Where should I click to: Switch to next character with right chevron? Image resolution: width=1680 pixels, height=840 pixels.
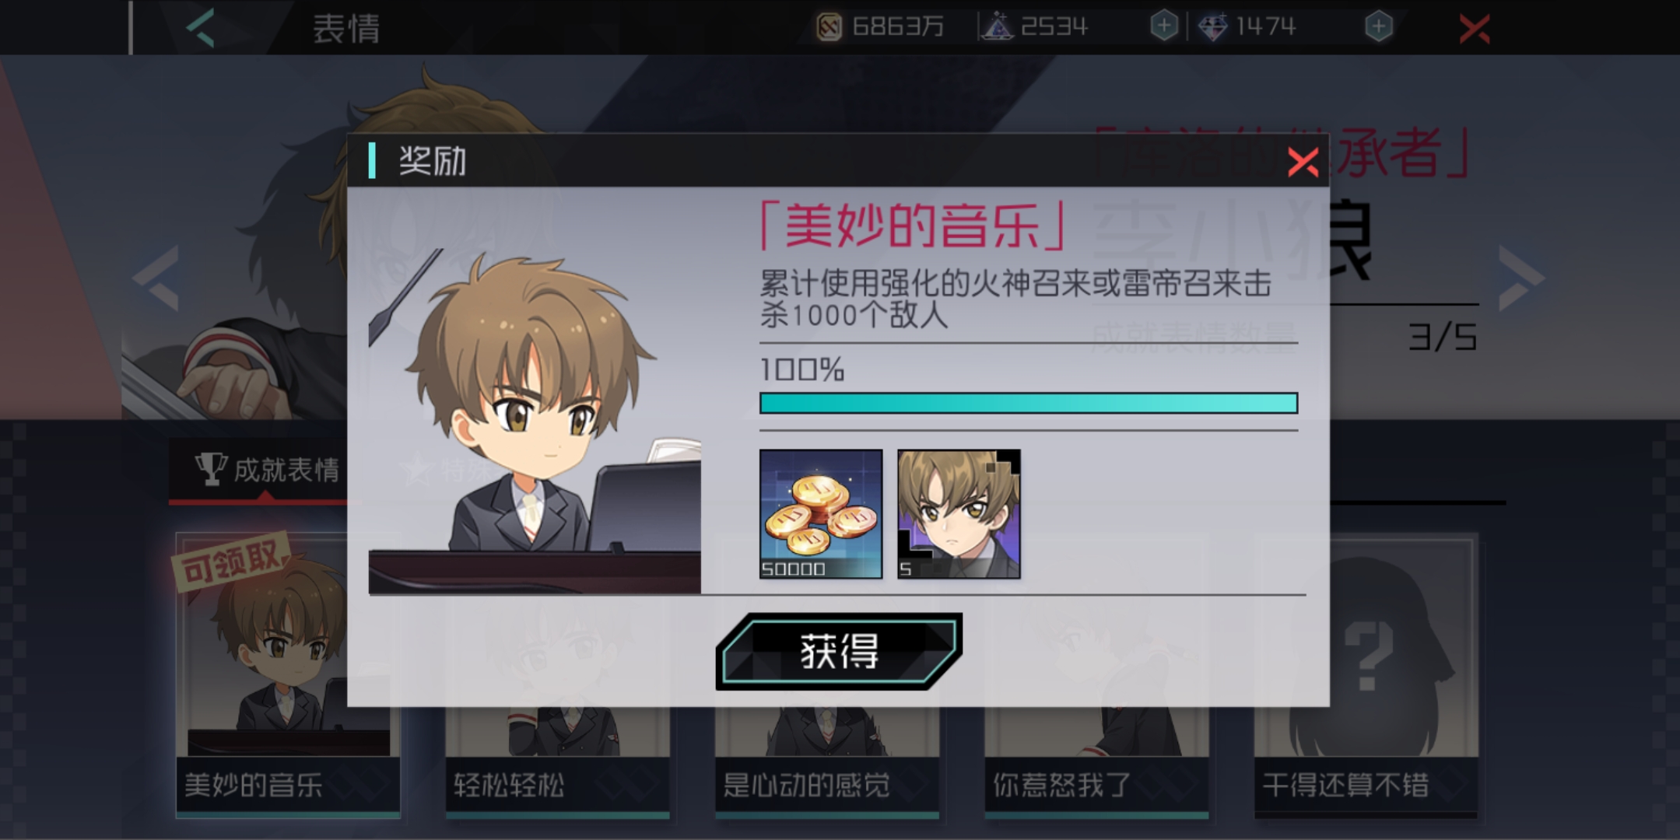(x=1520, y=278)
